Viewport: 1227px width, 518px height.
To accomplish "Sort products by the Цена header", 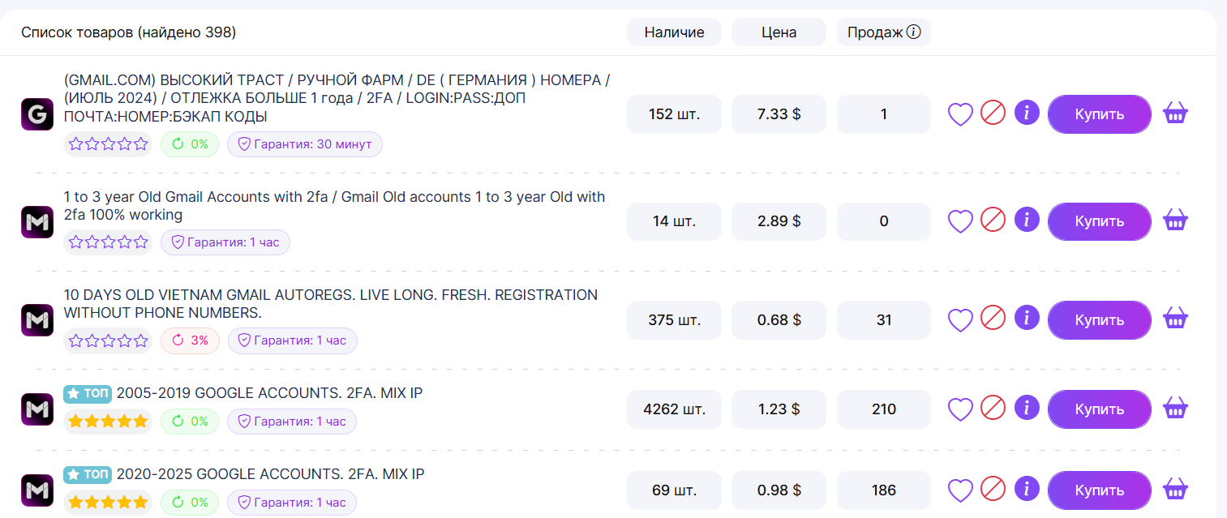I will click(x=779, y=32).
